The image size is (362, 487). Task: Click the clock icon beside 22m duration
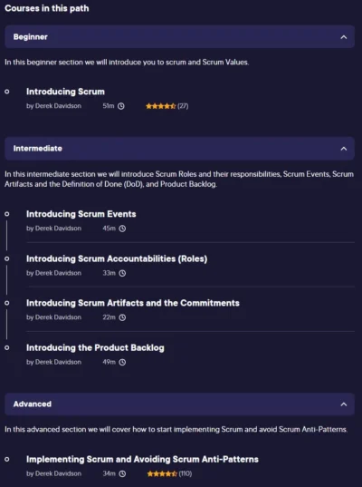122,317
